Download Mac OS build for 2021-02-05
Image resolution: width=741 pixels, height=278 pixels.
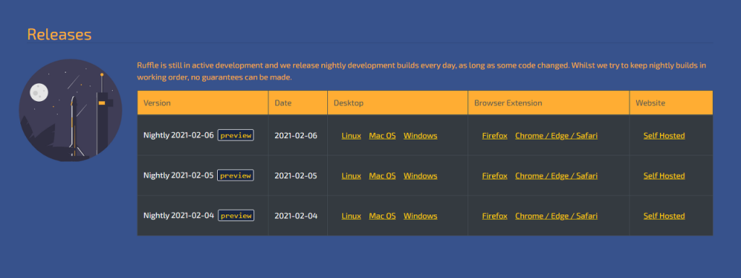coord(382,175)
